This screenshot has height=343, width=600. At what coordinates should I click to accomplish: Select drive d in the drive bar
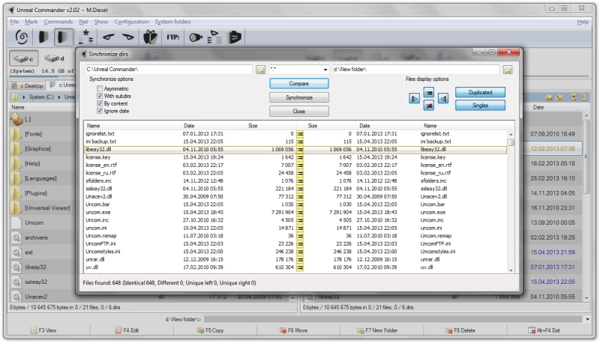[54, 58]
